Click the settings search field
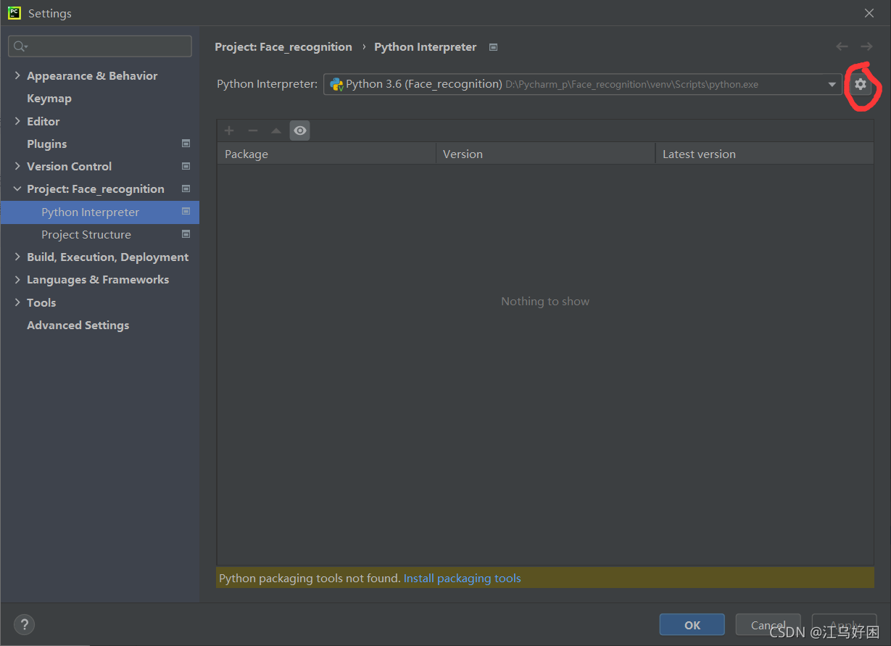Screen dimensions: 891x646 click(99, 46)
